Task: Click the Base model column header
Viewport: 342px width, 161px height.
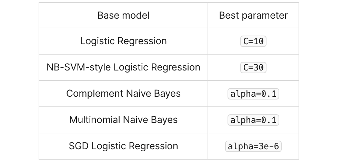Action: tap(123, 15)
